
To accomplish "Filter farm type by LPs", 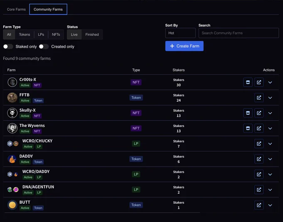I will pyautogui.click(x=41, y=34).
